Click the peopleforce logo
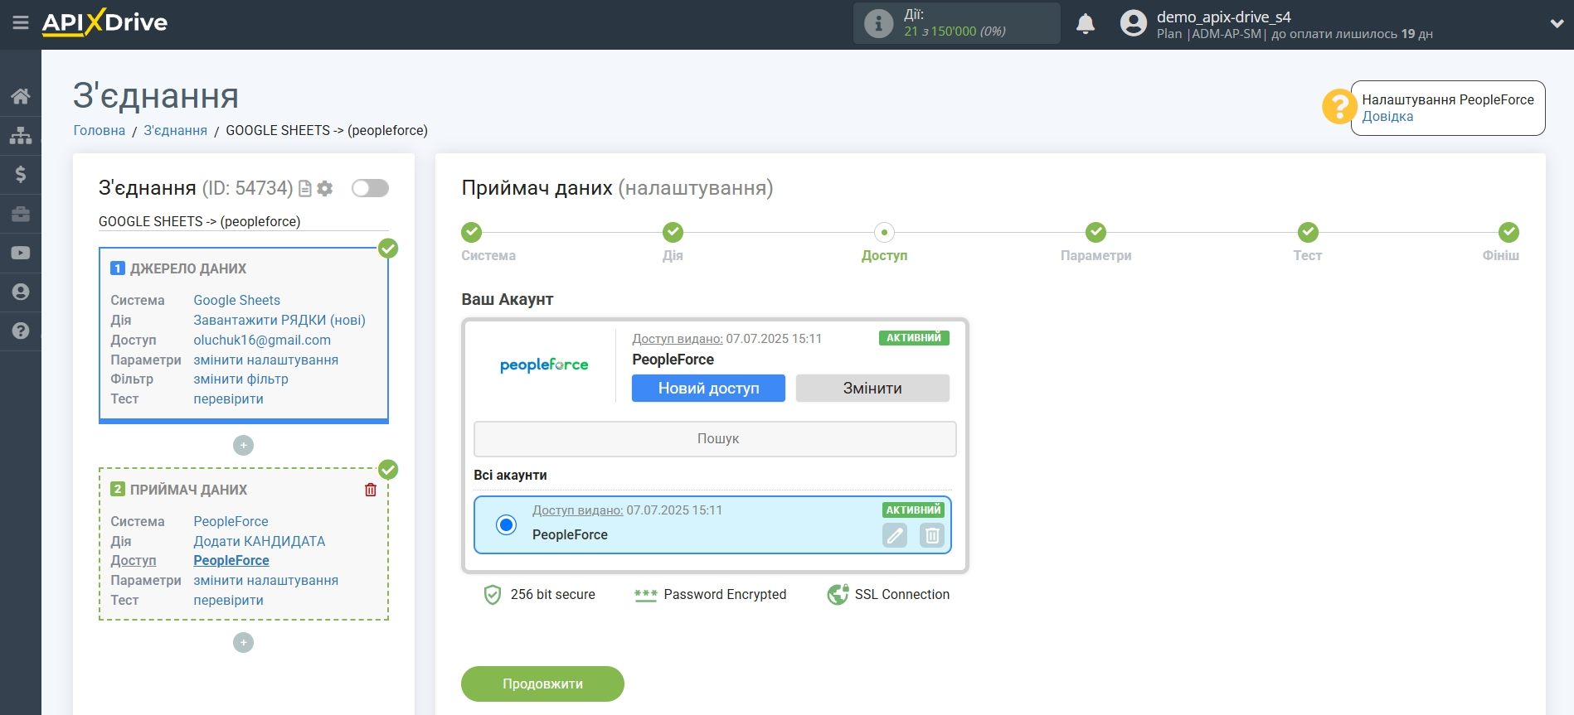 [x=544, y=365]
